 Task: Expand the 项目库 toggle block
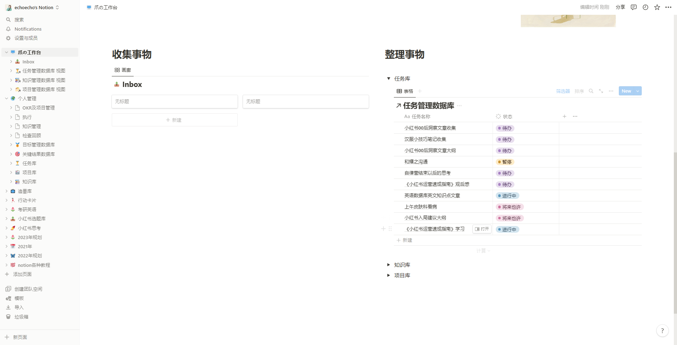(389, 275)
